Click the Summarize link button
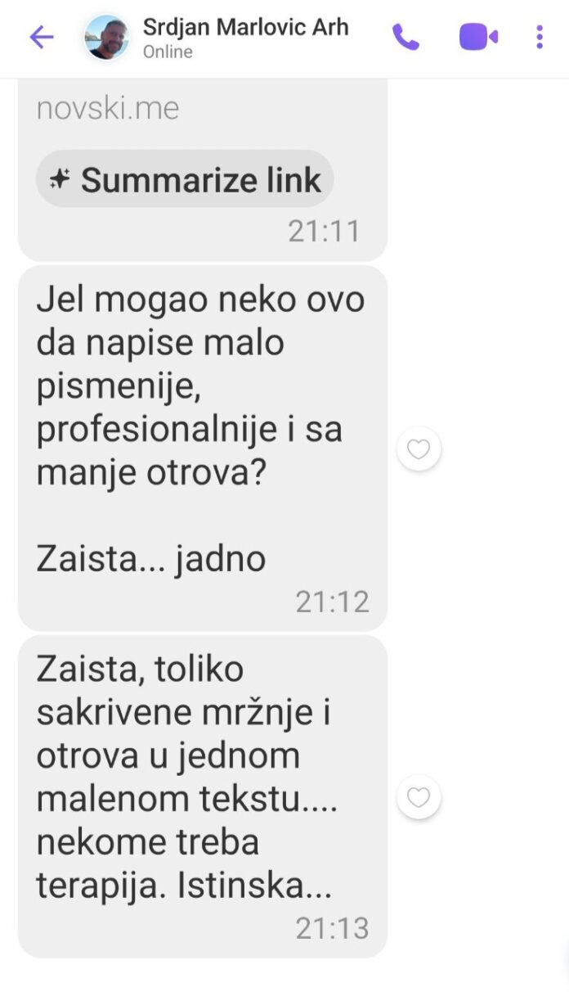 (x=185, y=179)
